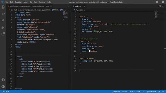Open the Terminal menu

pos(42,2)
